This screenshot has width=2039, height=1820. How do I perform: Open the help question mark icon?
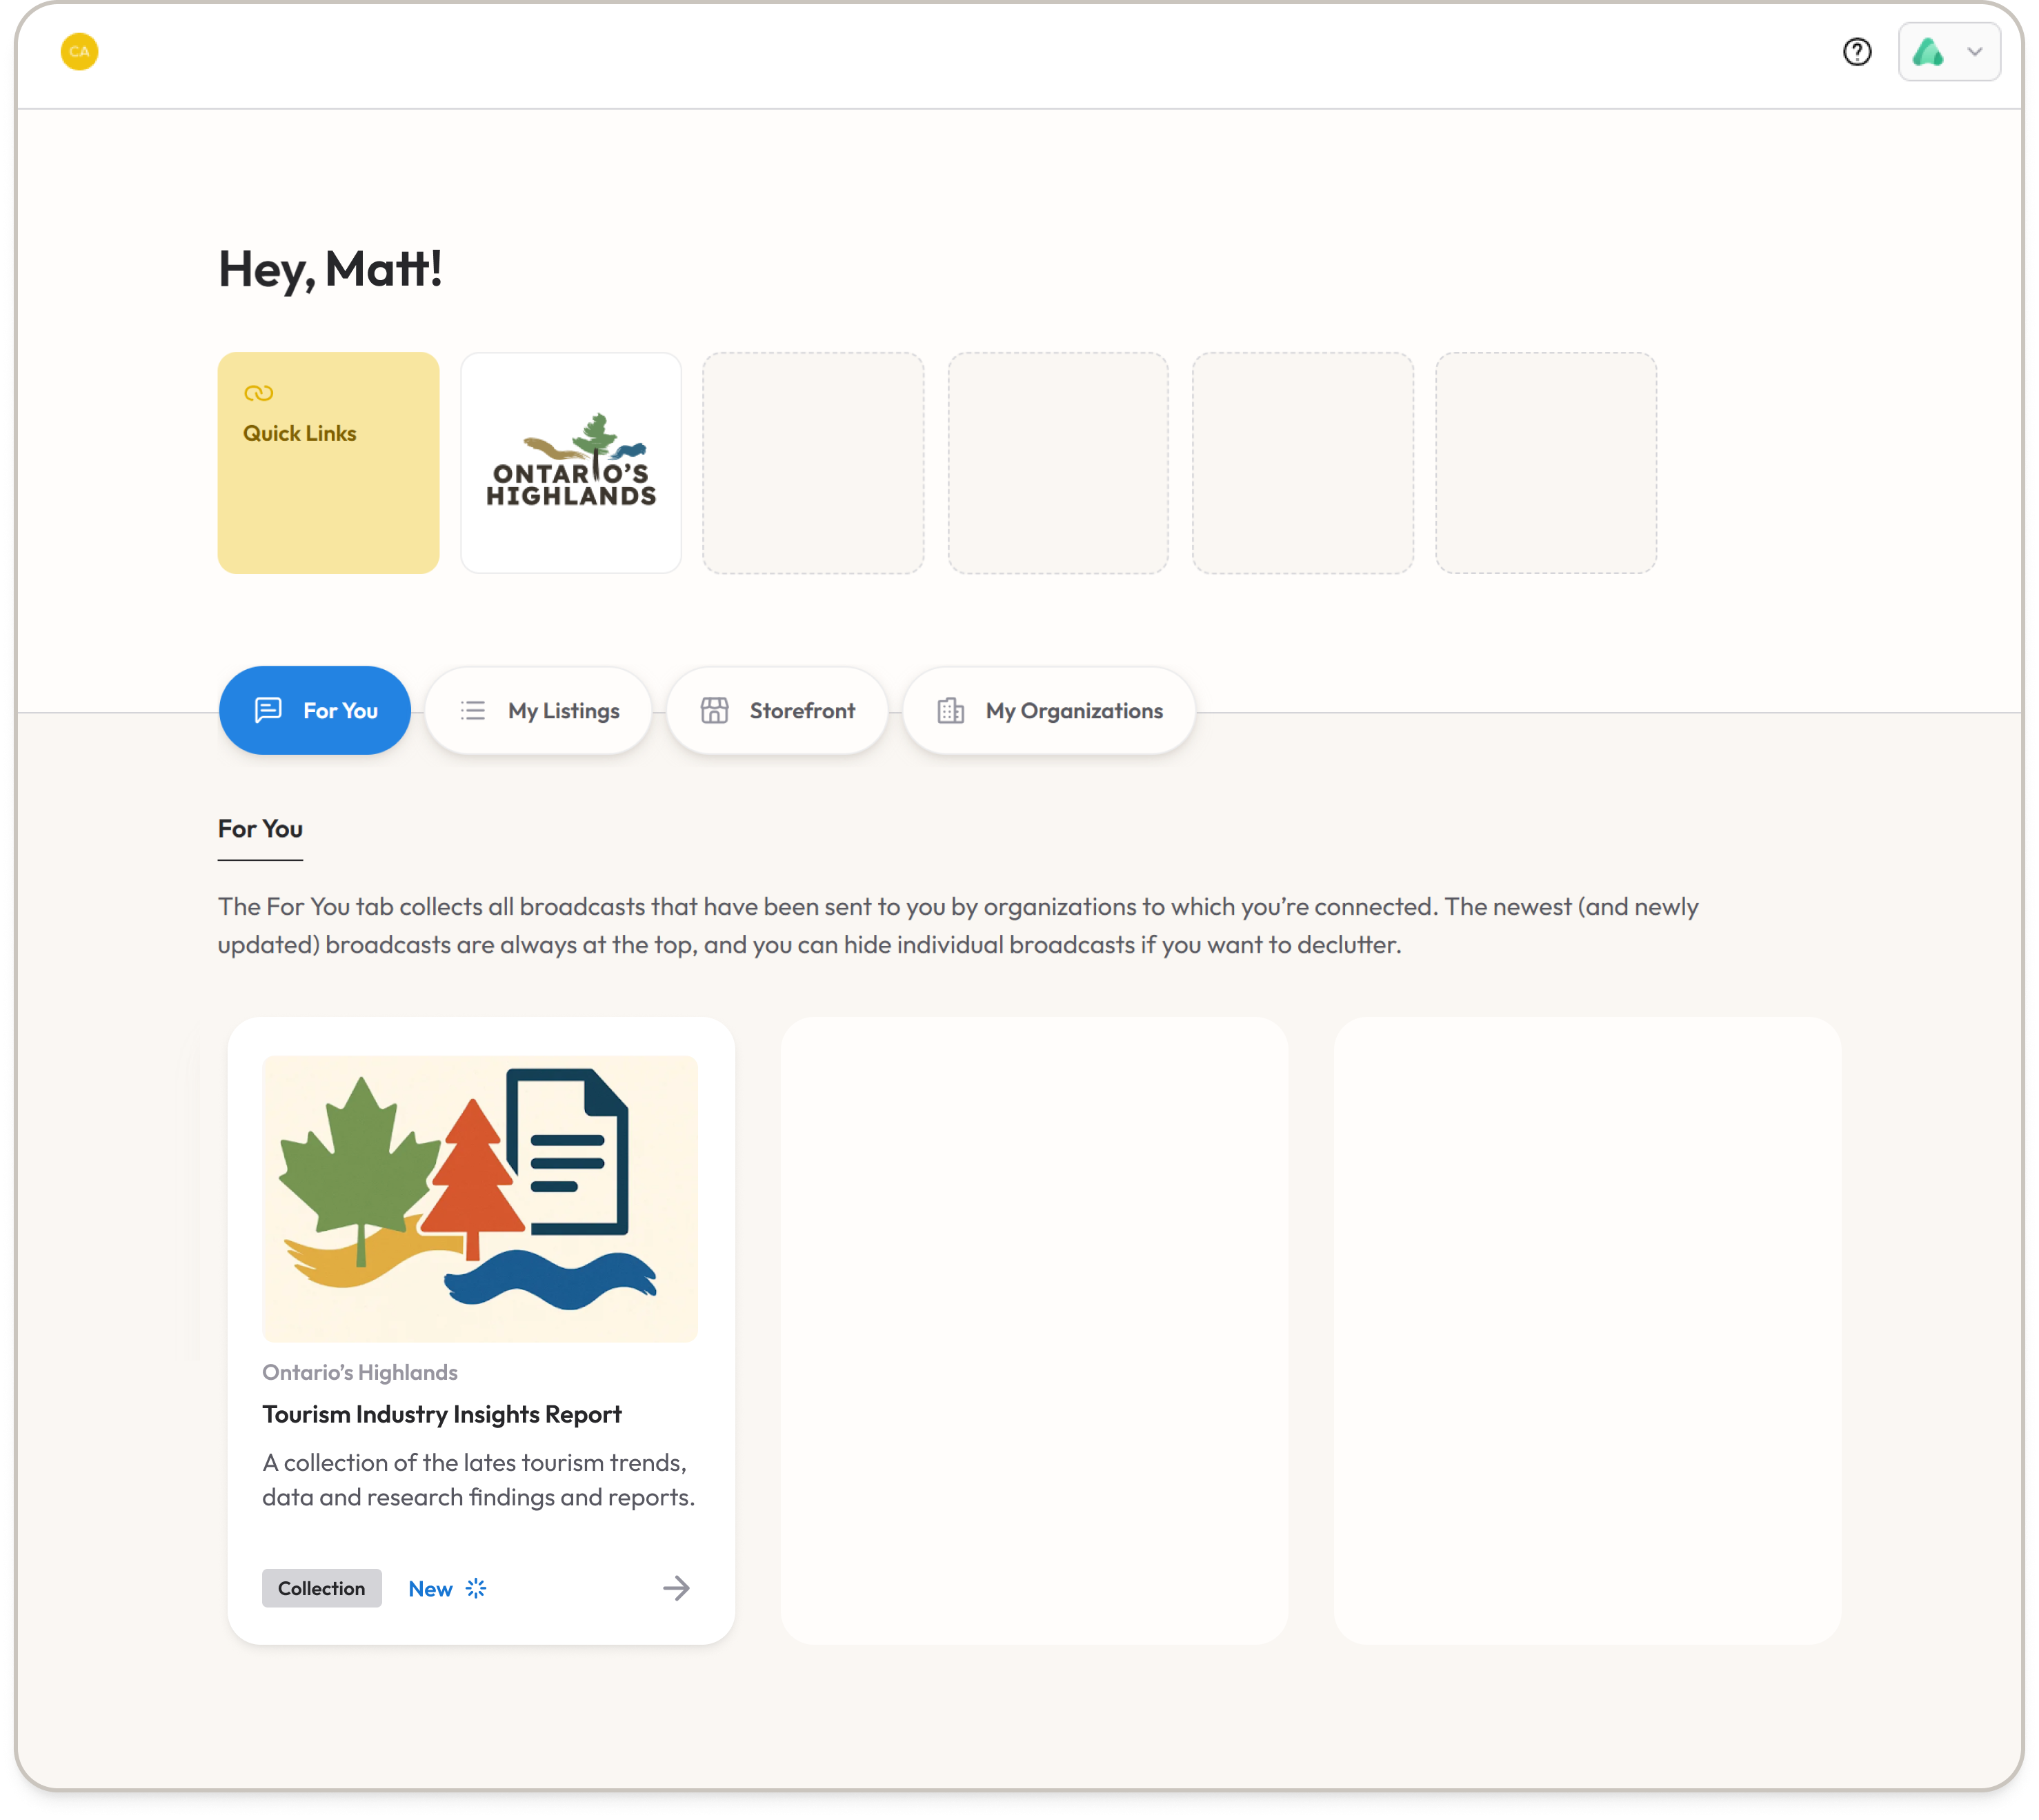pos(1857,52)
